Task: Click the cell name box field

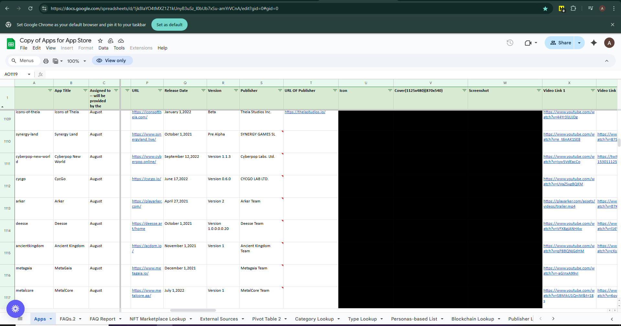Action: 15,74
